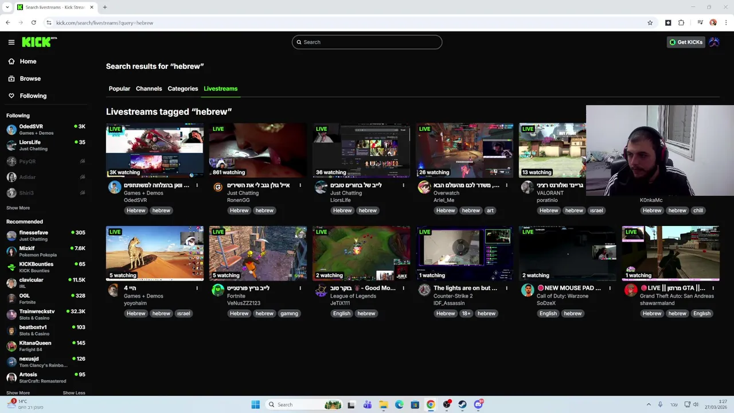Open options menu for Ariel_Me stream card
Viewport: 734px width, 413px height.
(x=506, y=185)
